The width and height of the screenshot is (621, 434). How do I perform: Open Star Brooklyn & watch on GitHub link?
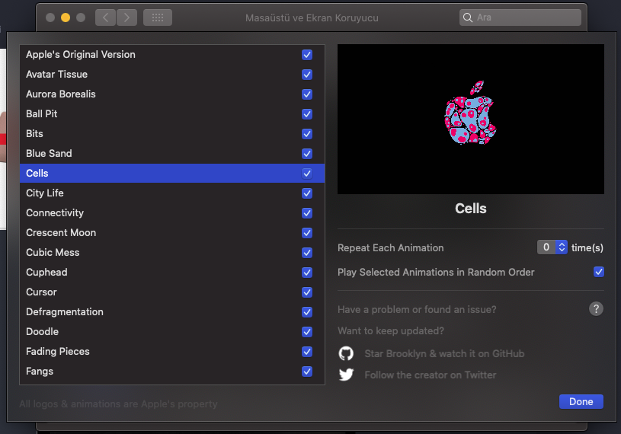pyautogui.click(x=444, y=353)
